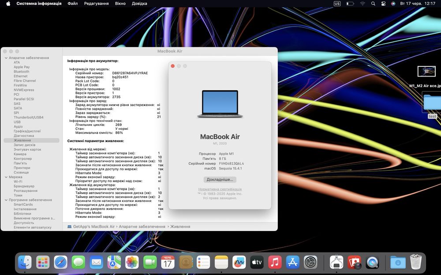Open the Редагування menu

click(x=97, y=4)
